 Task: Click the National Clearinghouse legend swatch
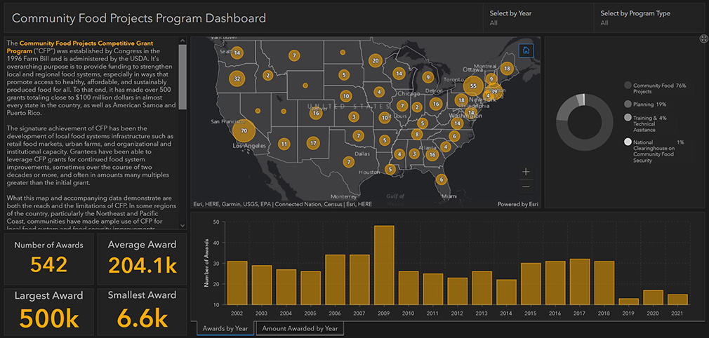pos(628,142)
